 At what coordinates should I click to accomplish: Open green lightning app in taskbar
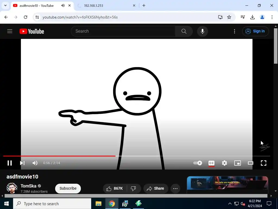tap(138, 204)
